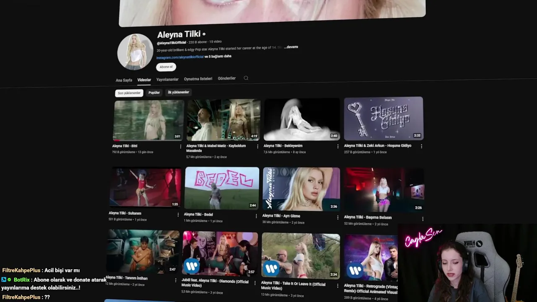
Task: Click the channel banner image at top
Action: pos(272,13)
